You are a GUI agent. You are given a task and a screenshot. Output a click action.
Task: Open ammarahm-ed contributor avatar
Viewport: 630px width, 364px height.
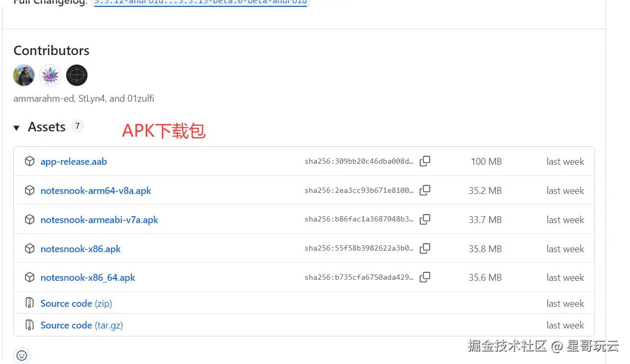(x=24, y=75)
